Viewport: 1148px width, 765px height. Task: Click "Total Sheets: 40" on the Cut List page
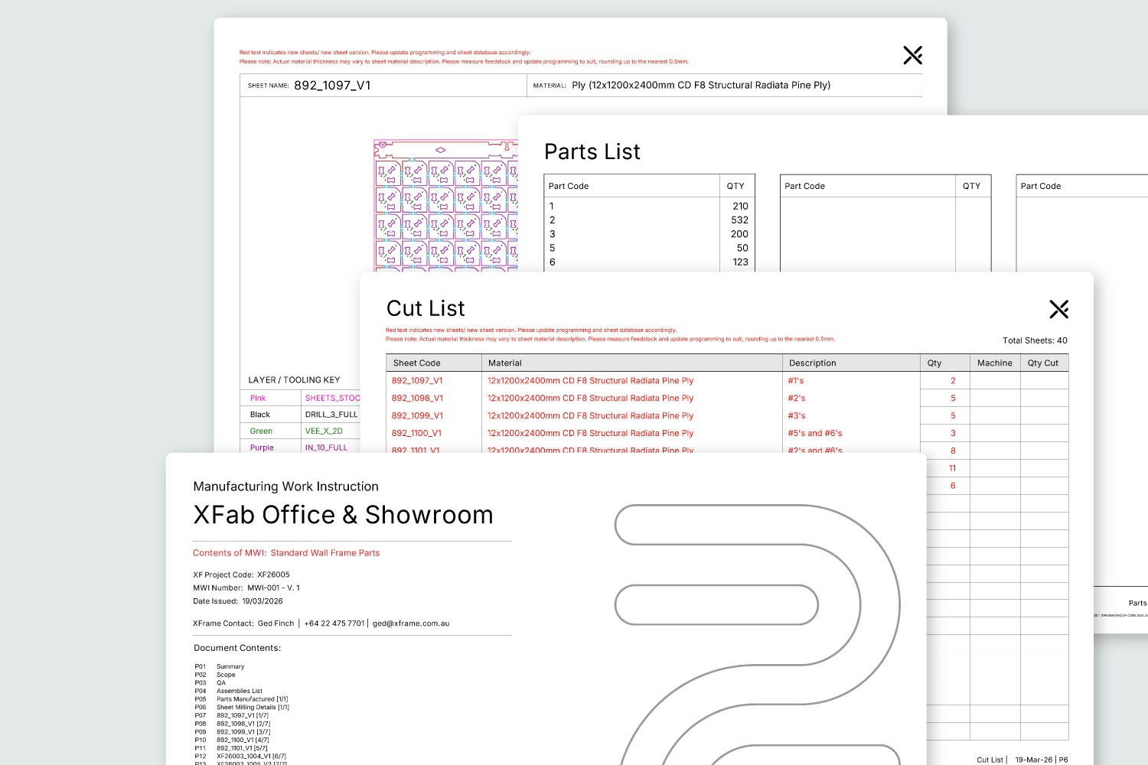[x=1035, y=340]
